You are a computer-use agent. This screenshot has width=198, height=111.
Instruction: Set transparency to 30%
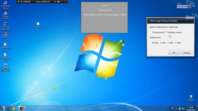tap(161, 43)
